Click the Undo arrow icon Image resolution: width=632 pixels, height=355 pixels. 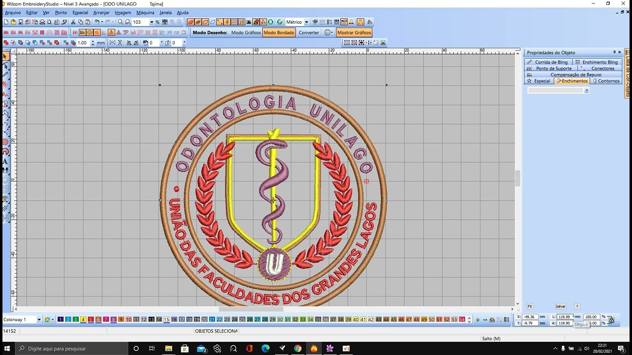(97, 22)
